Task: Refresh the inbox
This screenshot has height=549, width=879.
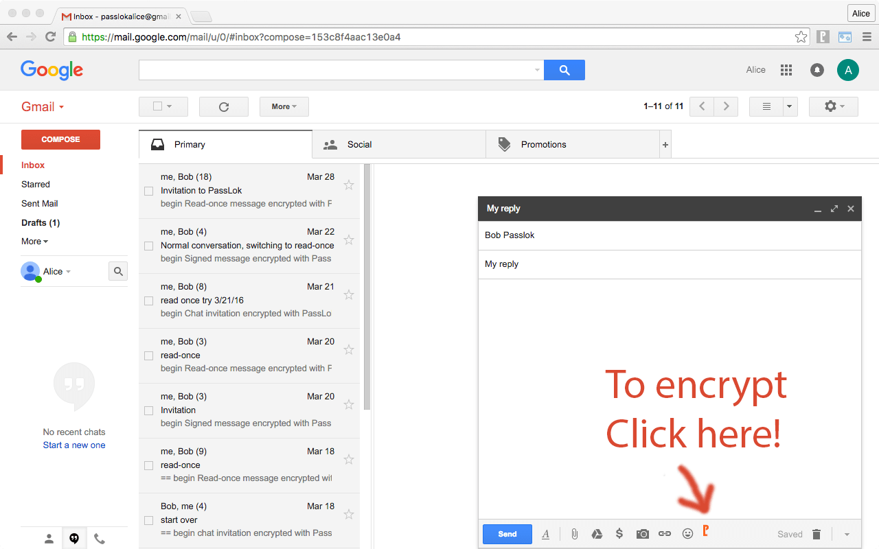Action: tap(224, 106)
